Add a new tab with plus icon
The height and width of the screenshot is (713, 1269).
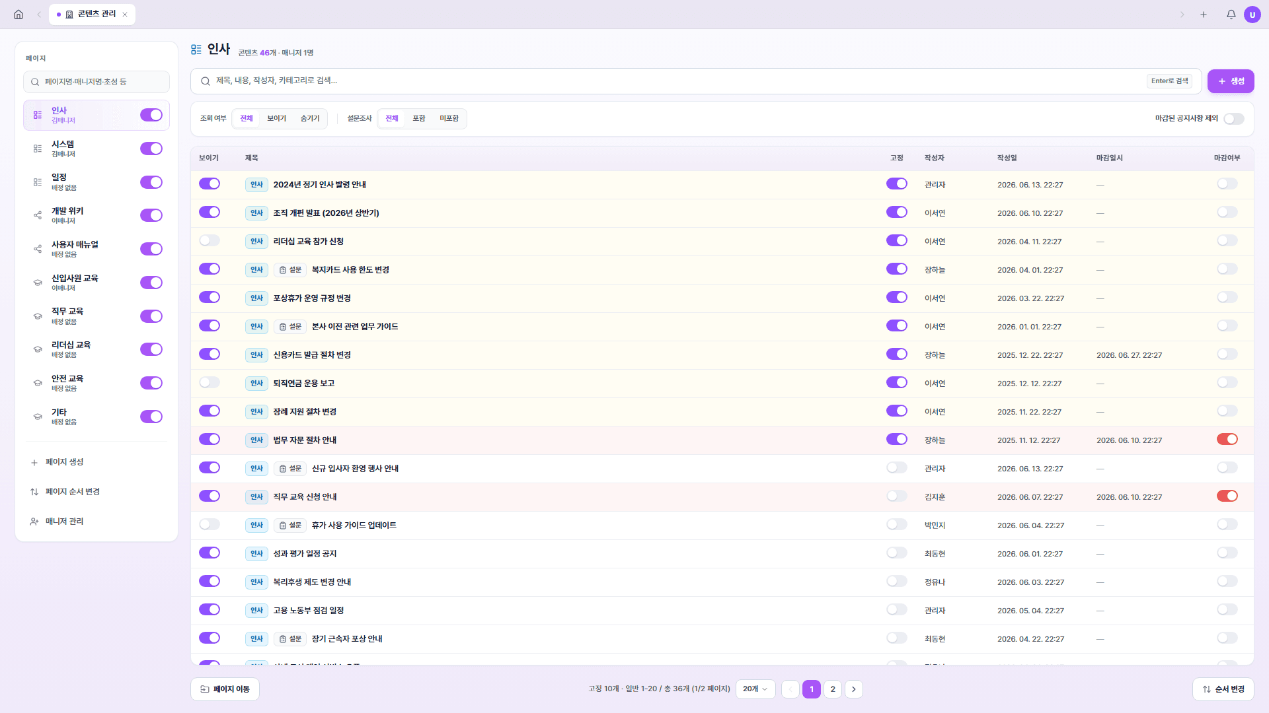pyautogui.click(x=1204, y=15)
